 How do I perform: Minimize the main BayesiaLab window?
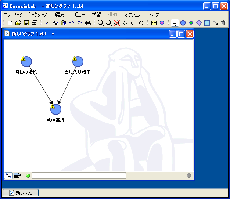[x=207, y=6]
